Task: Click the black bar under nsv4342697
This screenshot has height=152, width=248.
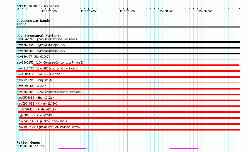Action: tap(128, 42)
